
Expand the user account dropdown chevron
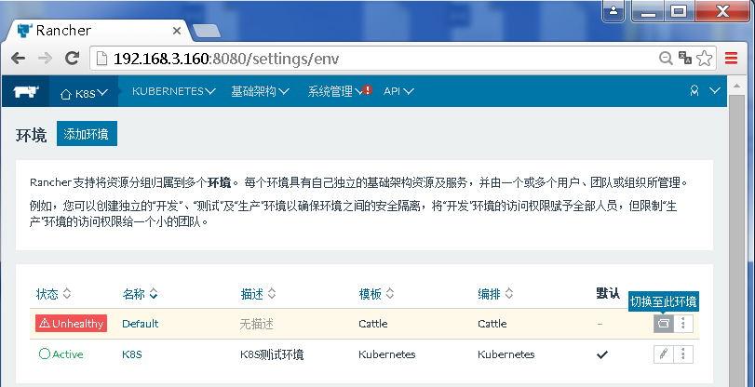pyautogui.click(x=715, y=90)
